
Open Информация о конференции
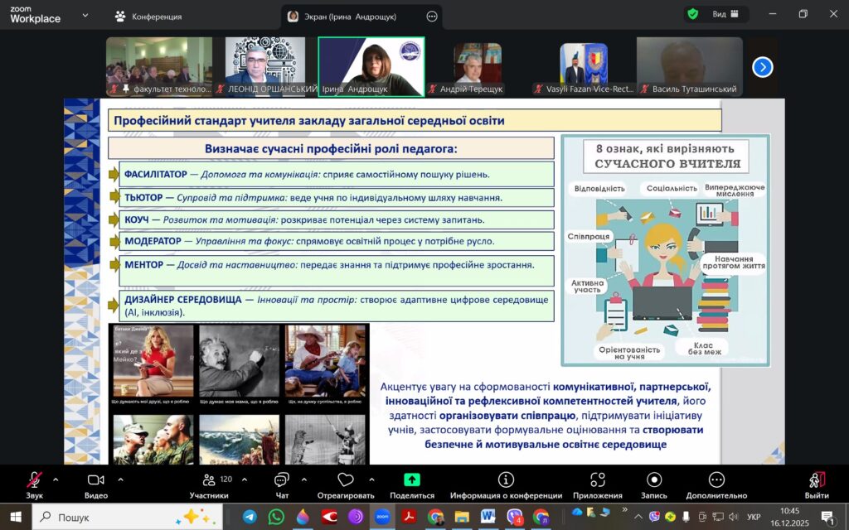(506, 480)
